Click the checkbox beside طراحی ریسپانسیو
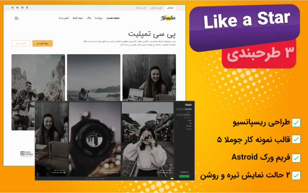 (296, 123)
